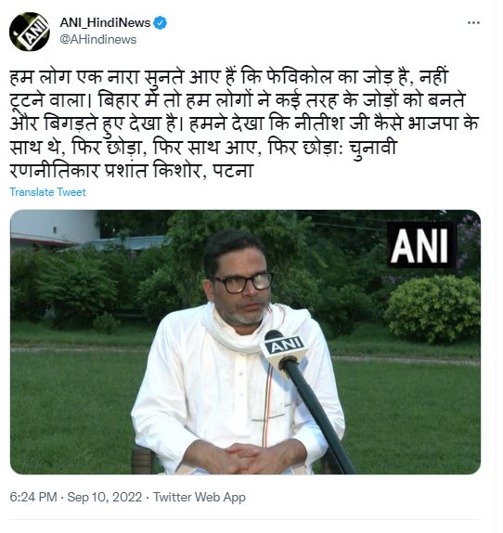Image resolution: width=503 pixels, height=533 pixels.
Task: Click the round light-green bush in photo
Action: click(x=433, y=308)
